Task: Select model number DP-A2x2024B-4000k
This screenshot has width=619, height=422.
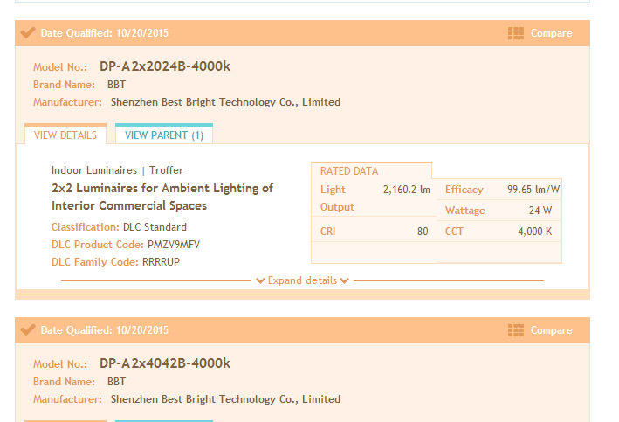Action: [x=165, y=66]
